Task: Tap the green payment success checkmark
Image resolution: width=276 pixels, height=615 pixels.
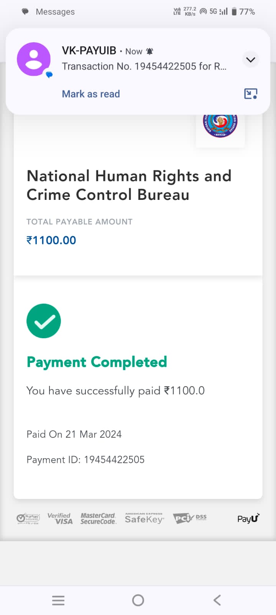Action: tap(44, 321)
